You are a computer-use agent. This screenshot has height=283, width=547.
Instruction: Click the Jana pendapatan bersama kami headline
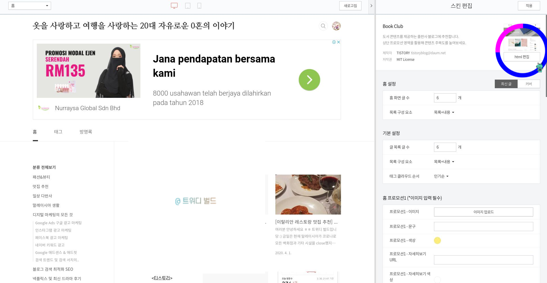pyautogui.click(x=214, y=66)
